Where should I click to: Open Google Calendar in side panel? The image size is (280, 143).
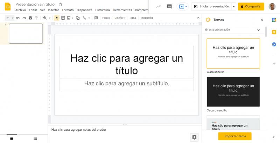(274, 19)
